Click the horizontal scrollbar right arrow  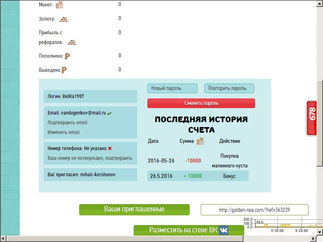[x=313, y=239]
